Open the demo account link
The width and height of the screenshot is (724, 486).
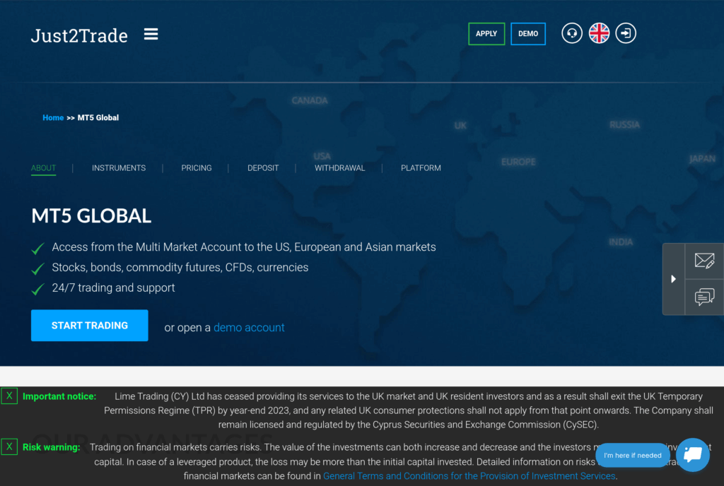249,327
